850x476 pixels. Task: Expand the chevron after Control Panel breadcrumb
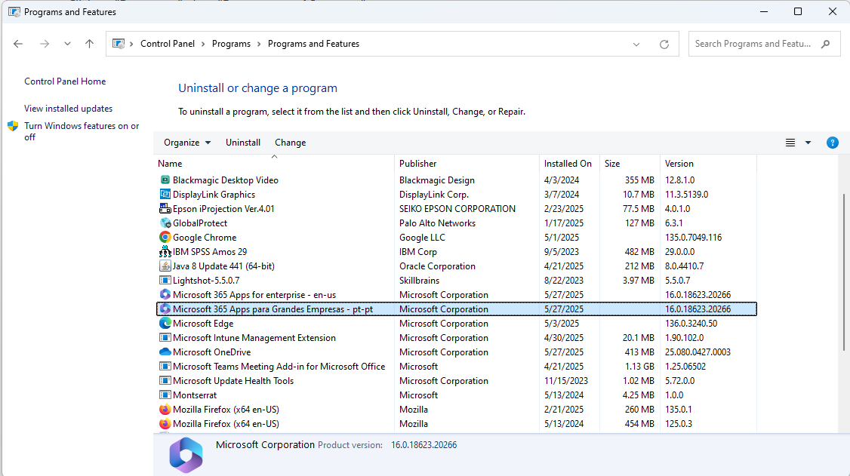click(203, 44)
